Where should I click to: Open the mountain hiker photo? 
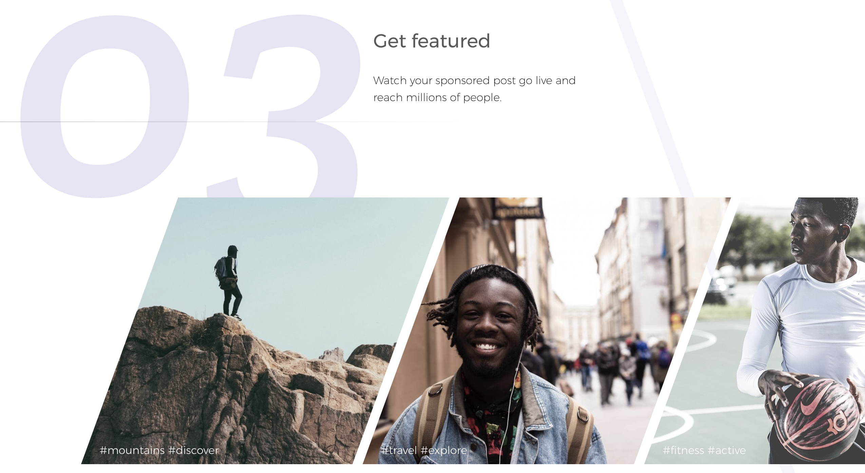coord(265,331)
